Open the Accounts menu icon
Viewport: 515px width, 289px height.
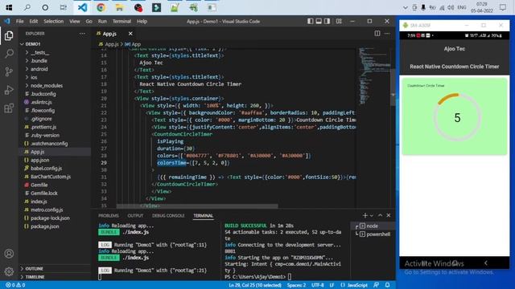[x=9, y=254]
